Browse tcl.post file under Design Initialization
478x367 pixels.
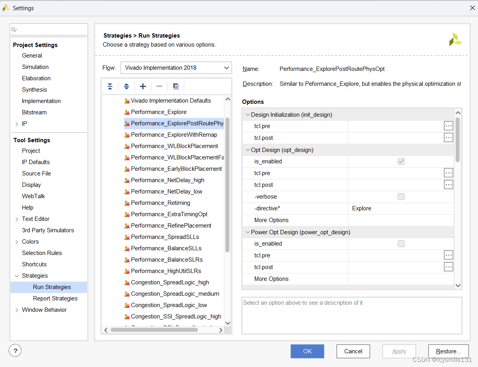tap(449, 138)
